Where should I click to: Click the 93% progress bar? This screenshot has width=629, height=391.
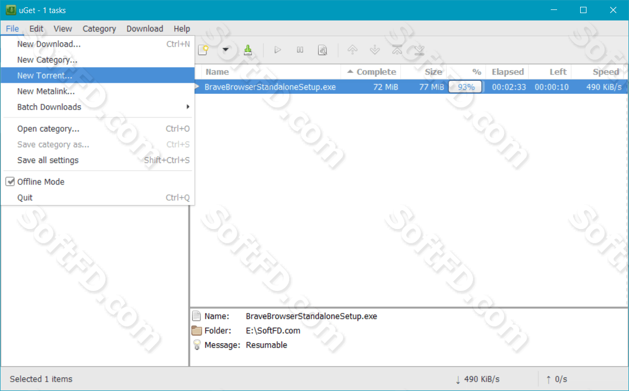point(465,87)
